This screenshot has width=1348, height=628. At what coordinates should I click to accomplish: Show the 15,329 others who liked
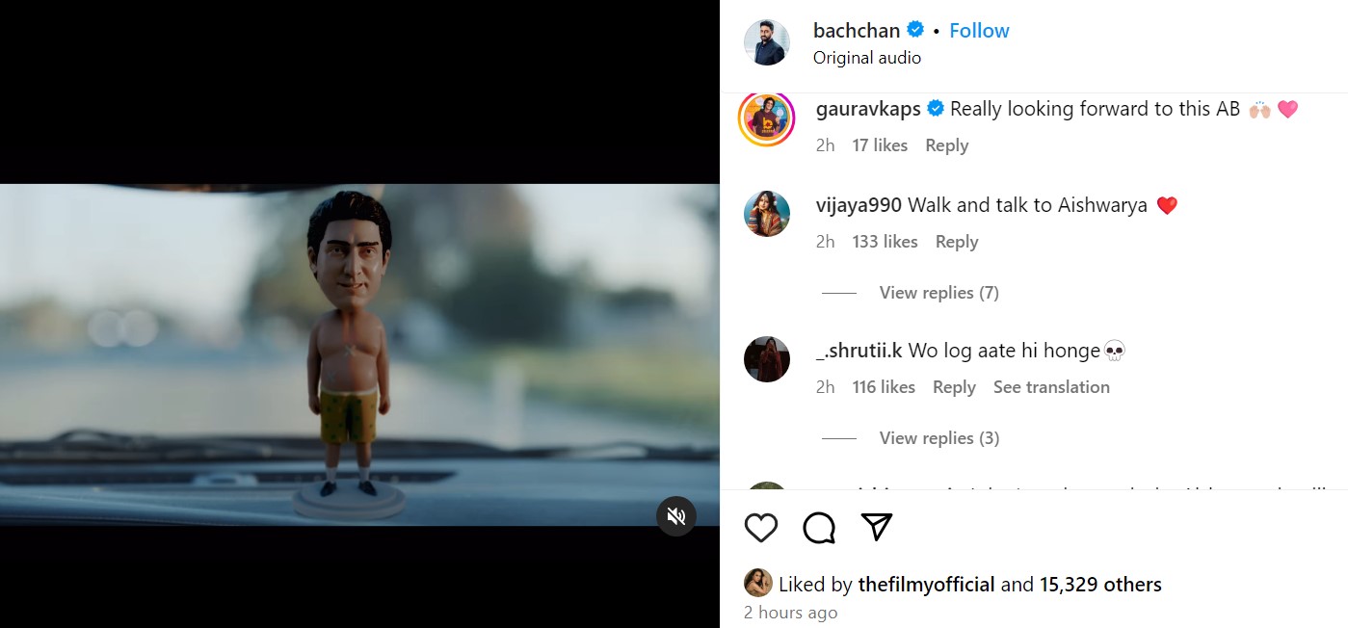tap(1100, 585)
